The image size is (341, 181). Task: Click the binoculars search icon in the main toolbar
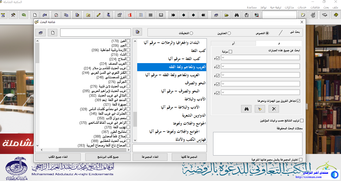pos(237,15)
